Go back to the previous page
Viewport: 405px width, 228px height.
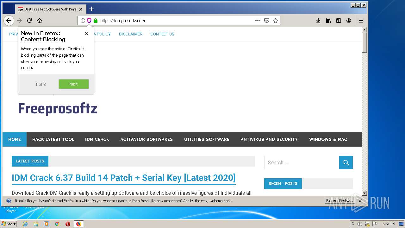[x=9, y=21]
